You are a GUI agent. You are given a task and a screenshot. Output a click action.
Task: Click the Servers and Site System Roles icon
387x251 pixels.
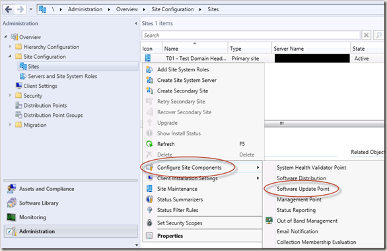23,76
